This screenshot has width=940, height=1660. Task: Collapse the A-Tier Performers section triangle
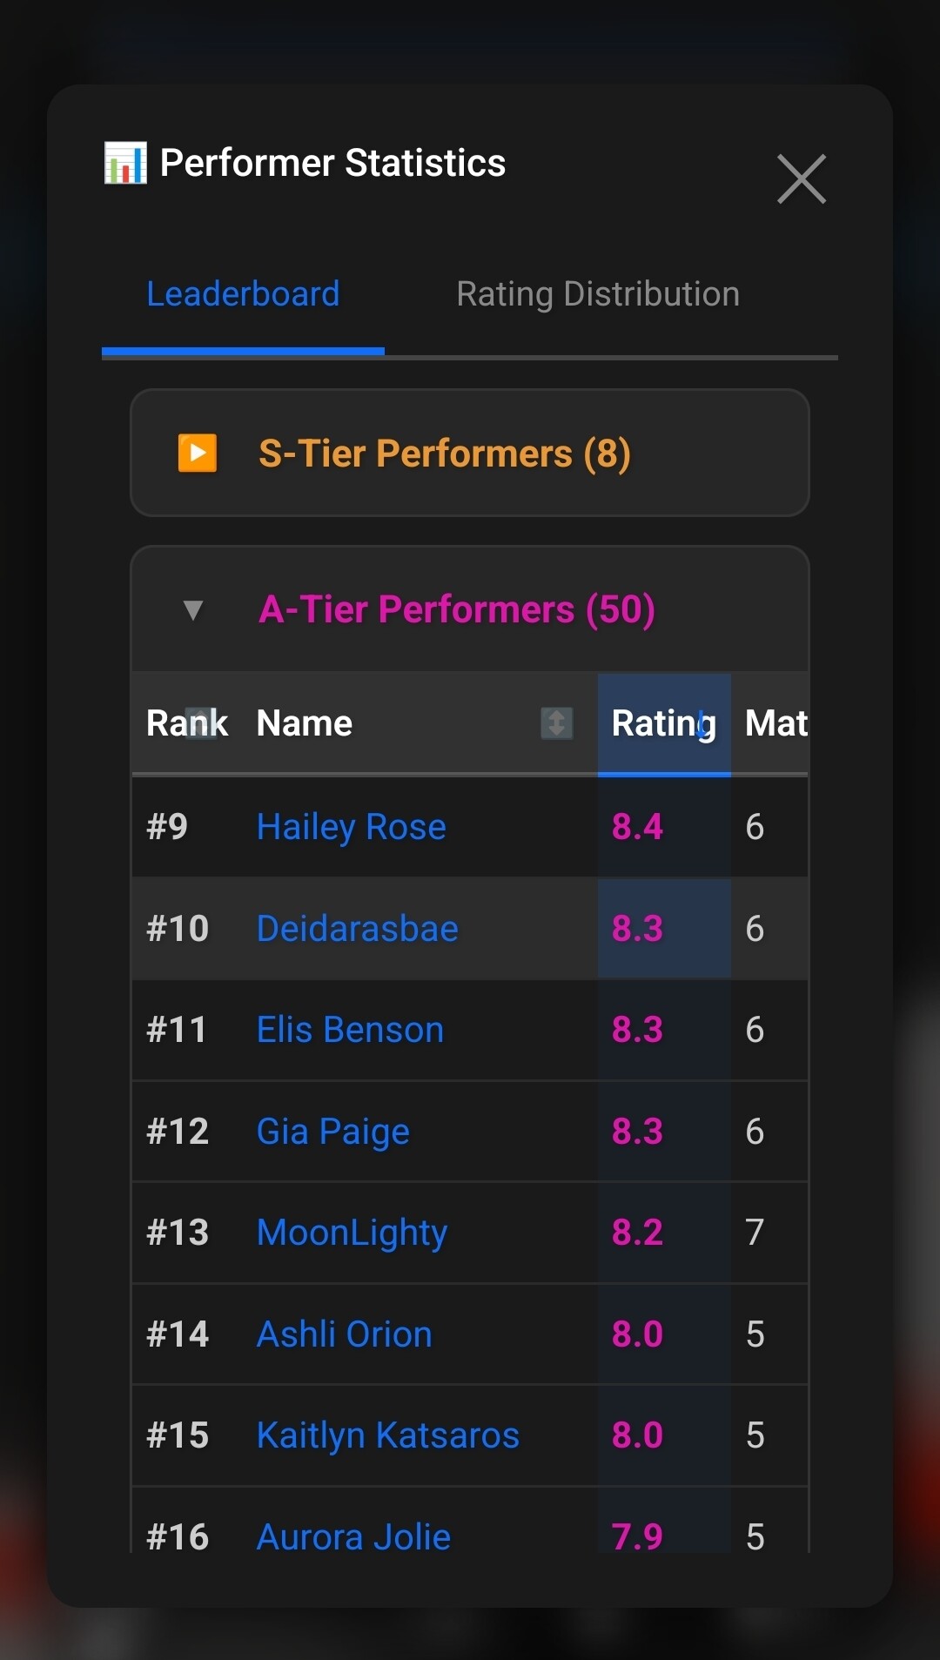pyautogui.click(x=193, y=609)
